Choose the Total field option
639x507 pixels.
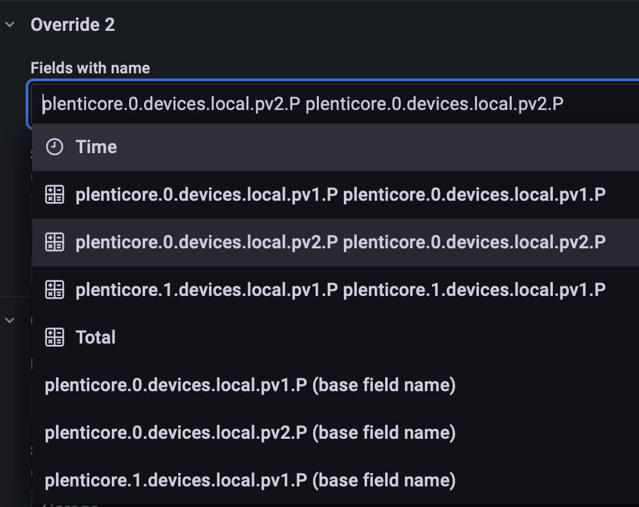coord(96,338)
